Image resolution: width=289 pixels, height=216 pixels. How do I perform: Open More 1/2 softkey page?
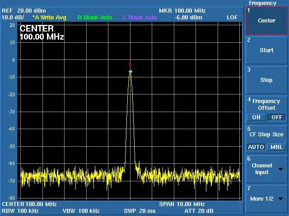[x=266, y=199]
